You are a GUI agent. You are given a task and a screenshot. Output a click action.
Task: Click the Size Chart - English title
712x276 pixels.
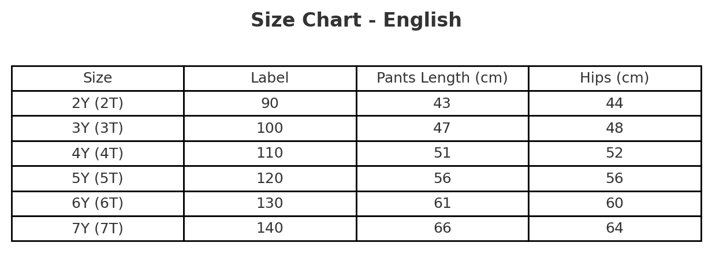(356, 21)
